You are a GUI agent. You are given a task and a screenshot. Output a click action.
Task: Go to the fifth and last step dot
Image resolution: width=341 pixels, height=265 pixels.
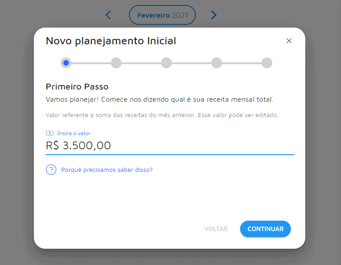coord(267,63)
